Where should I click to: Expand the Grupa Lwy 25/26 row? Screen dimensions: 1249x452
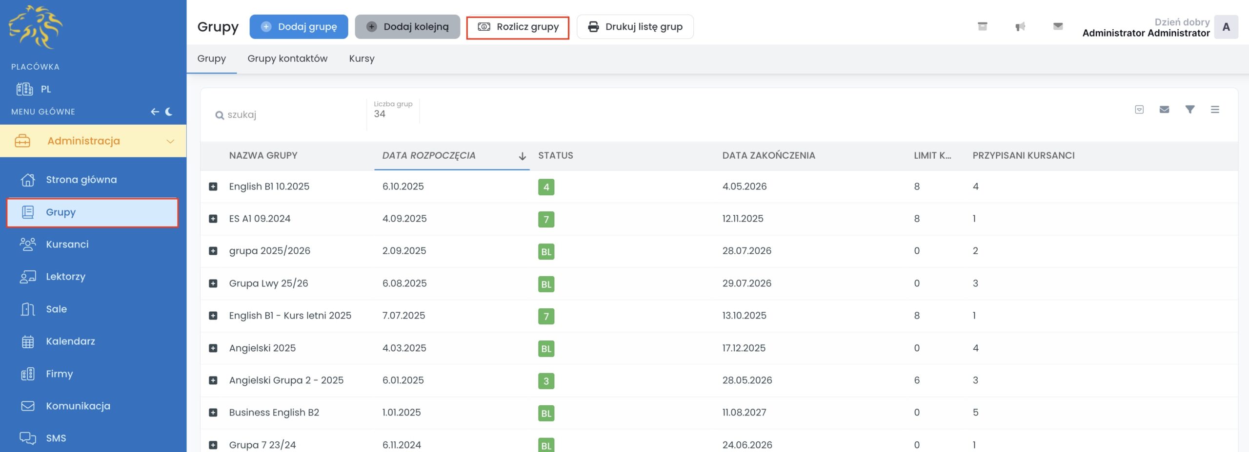coord(213,283)
